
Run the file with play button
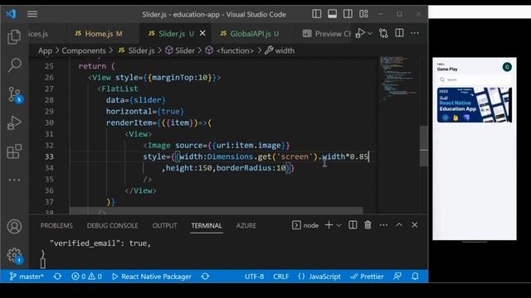click(x=360, y=33)
